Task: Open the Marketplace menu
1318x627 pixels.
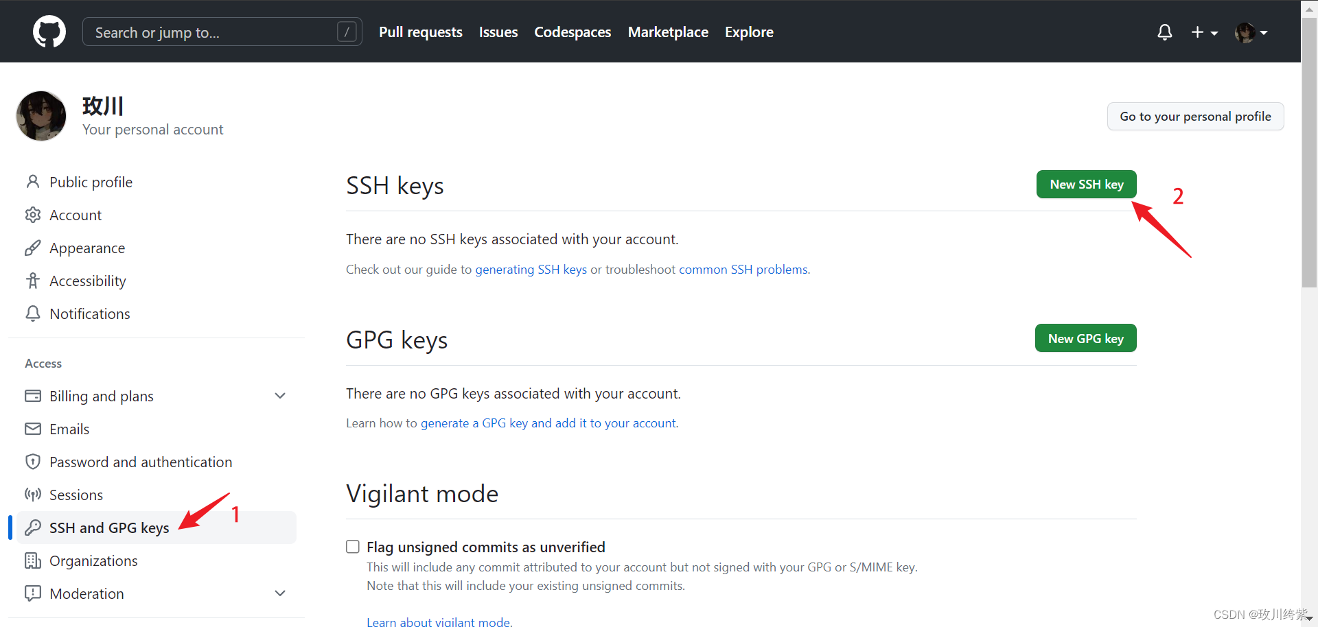Action: pos(668,32)
